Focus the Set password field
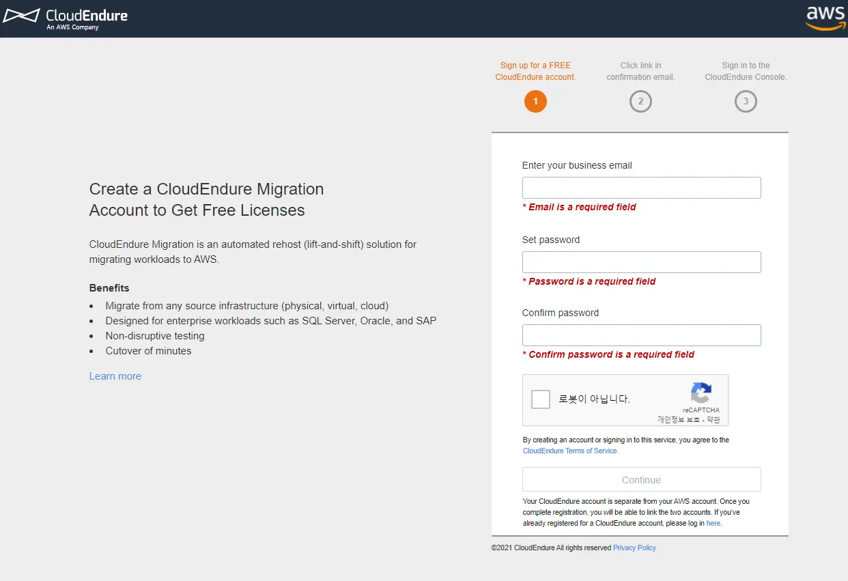 tap(641, 262)
